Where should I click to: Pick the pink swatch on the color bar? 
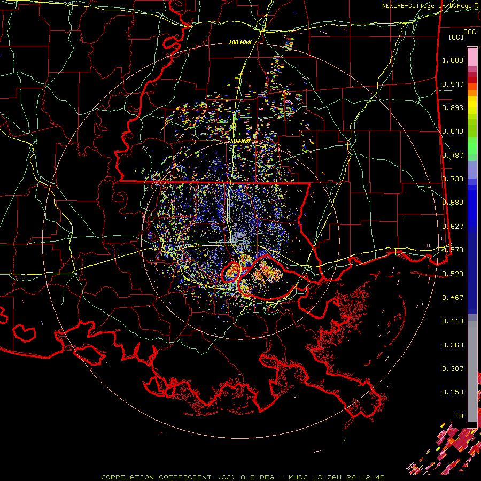tap(472, 57)
